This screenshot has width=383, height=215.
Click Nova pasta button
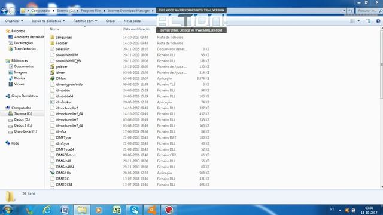pyautogui.click(x=132, y=21)
